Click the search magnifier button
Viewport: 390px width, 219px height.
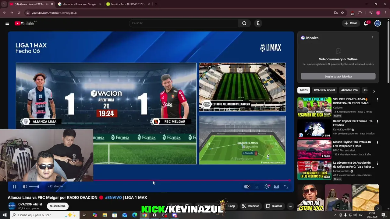(244, 23)
